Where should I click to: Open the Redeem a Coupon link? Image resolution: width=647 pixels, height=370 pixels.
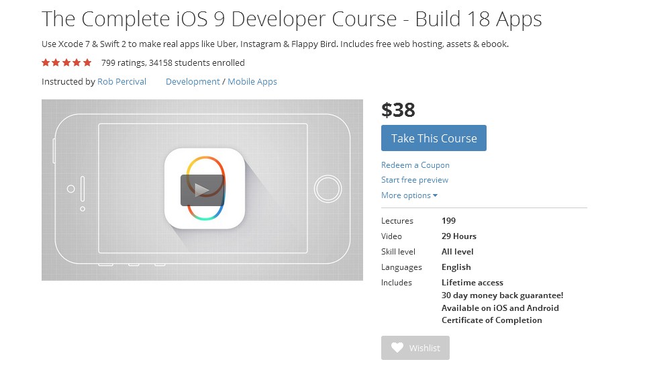tap(415, 165)
